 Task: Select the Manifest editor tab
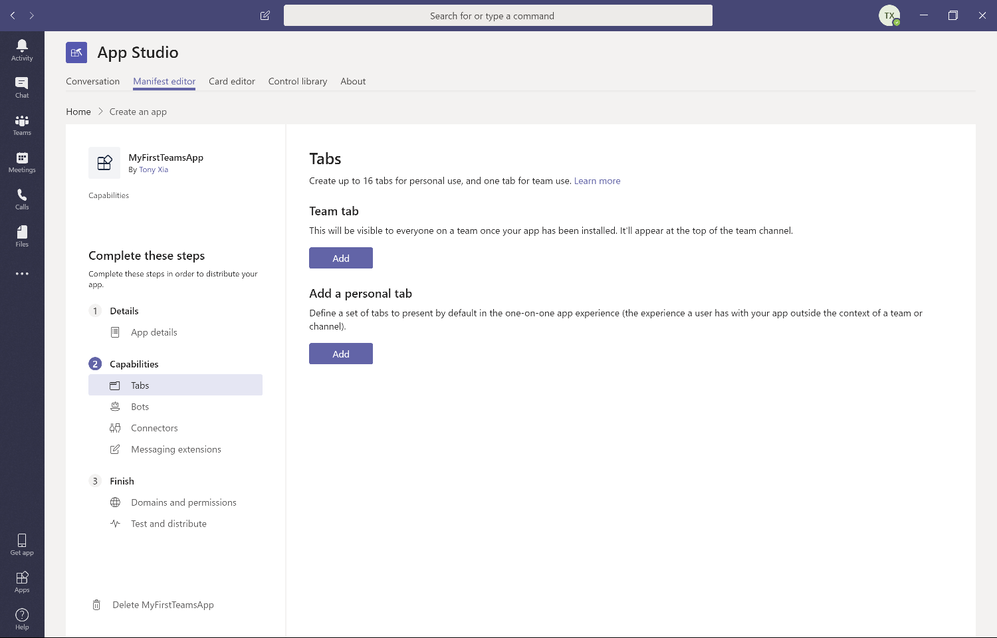pos(164,81)
